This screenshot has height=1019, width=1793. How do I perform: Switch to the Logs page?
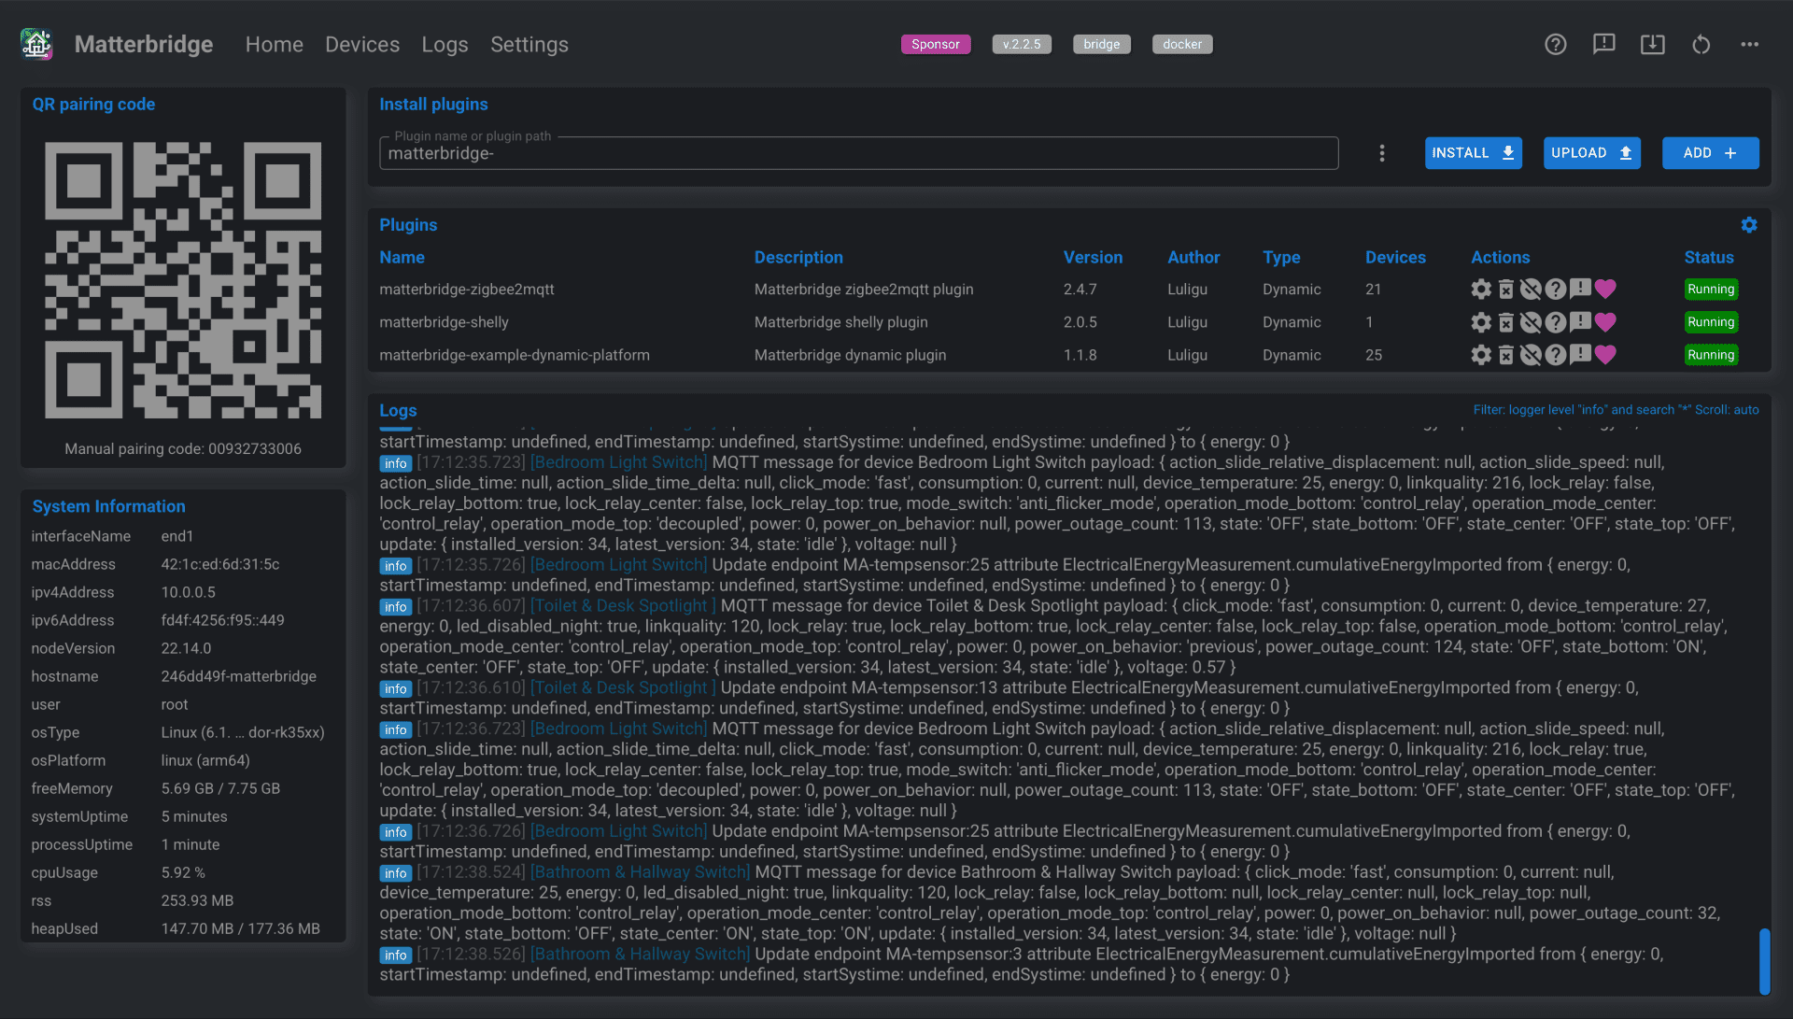445,44
